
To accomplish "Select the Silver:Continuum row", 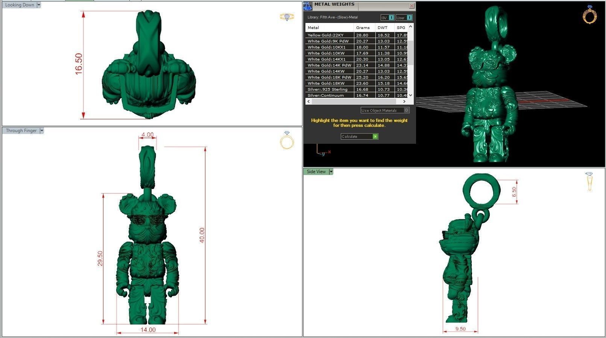I will point(357,95).
